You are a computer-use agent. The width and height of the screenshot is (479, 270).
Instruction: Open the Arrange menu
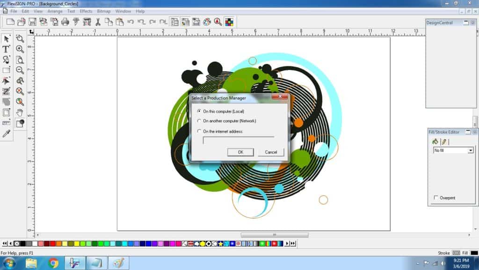tap(55, 11)
